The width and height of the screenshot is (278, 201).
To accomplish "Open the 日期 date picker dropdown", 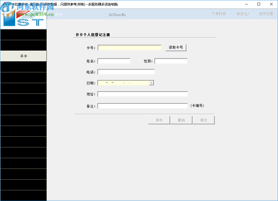I will 151,82.
